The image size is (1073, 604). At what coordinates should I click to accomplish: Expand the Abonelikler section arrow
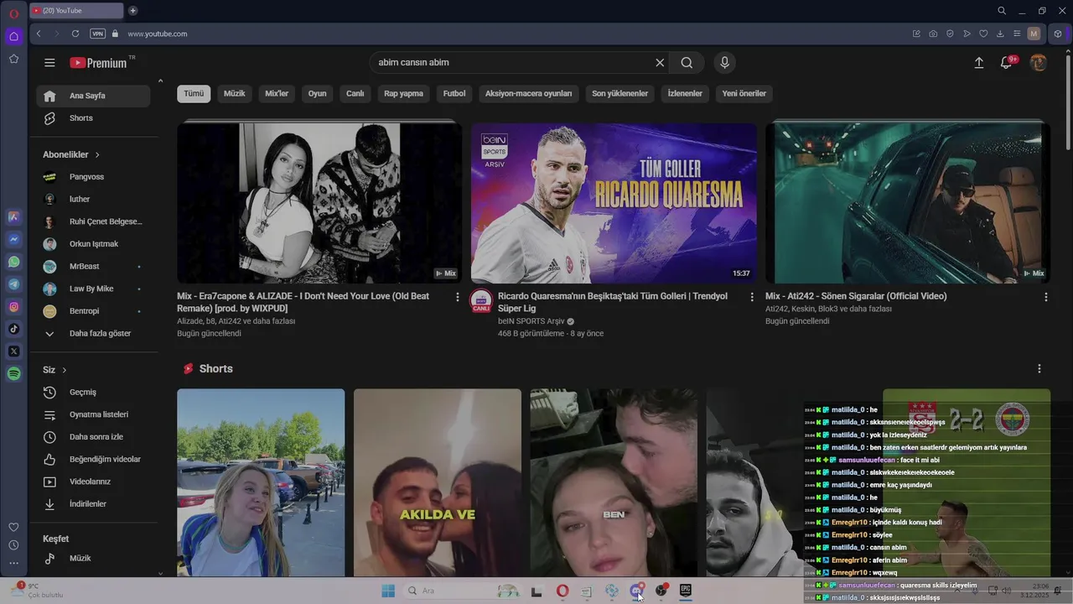click(x=97, y=155)
